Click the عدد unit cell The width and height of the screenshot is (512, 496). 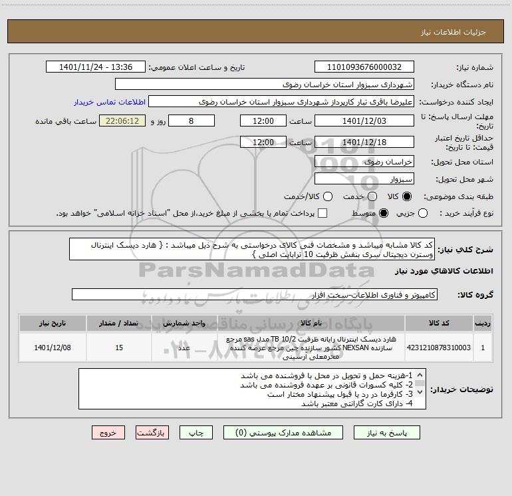[x=184, y=348]
